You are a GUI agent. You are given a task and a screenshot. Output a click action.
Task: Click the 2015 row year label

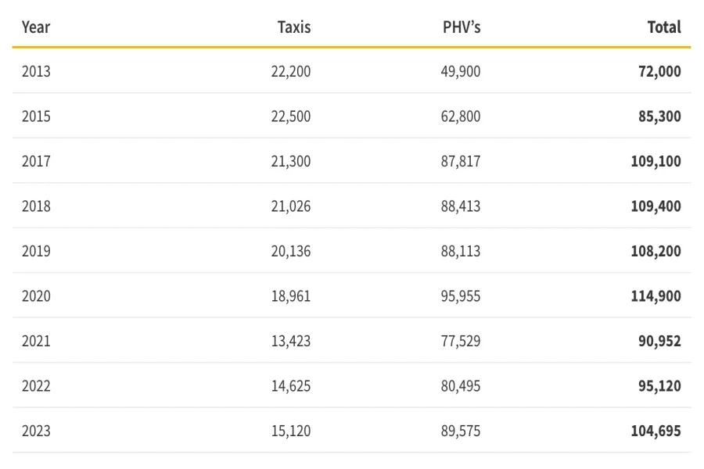36,116
